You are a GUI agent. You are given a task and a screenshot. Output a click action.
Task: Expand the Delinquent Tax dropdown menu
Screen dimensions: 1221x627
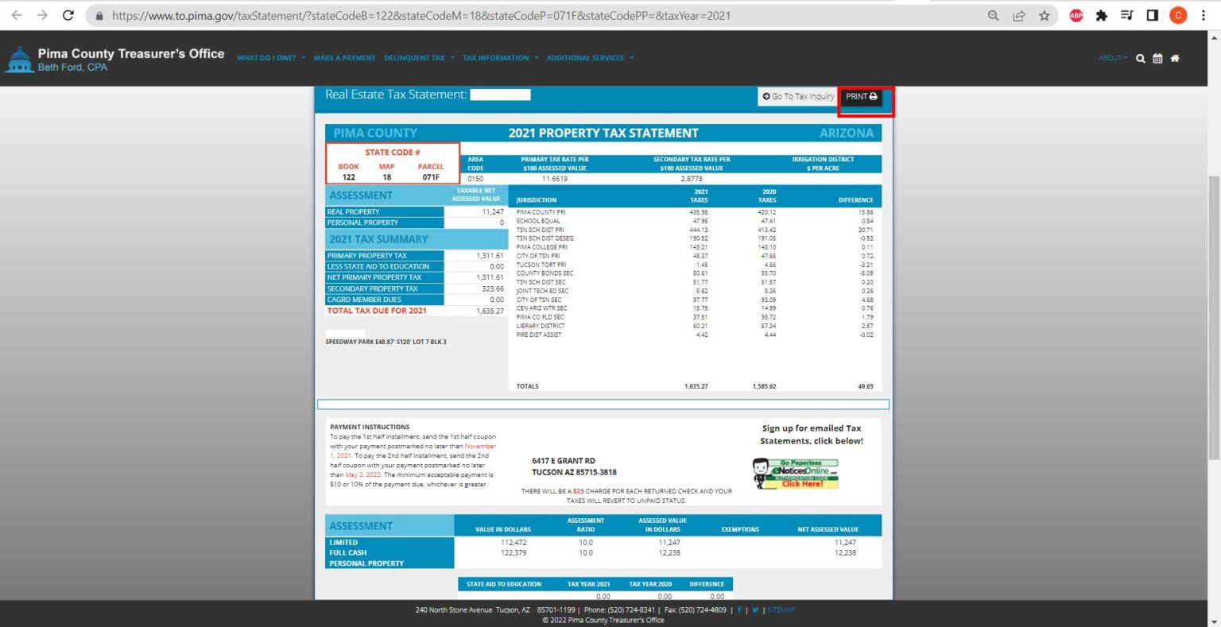tap(419, 58)
